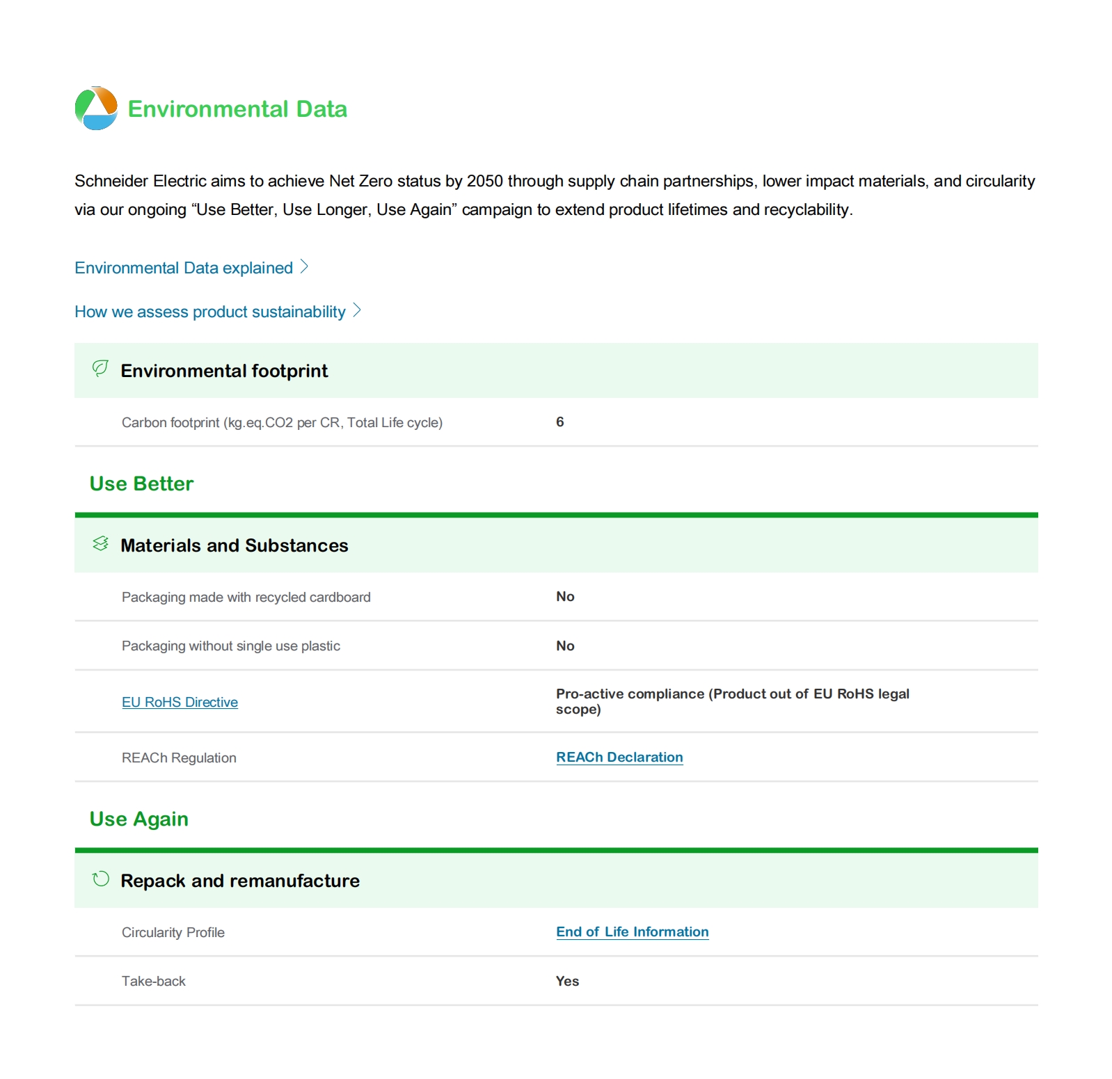Click the tricolor Environmental Data logo icon
The image size is (1112, 1079).
(x=96, y=109)
